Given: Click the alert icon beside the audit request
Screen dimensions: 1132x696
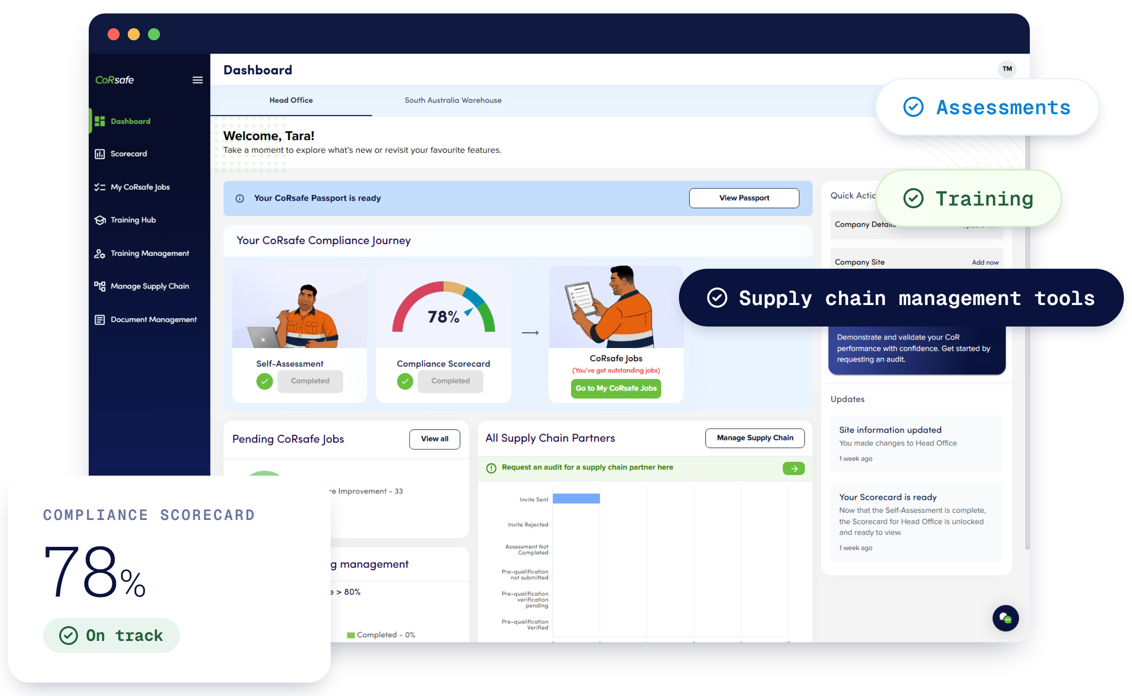Looking at the screenshot, I should [x=491, y=468].
